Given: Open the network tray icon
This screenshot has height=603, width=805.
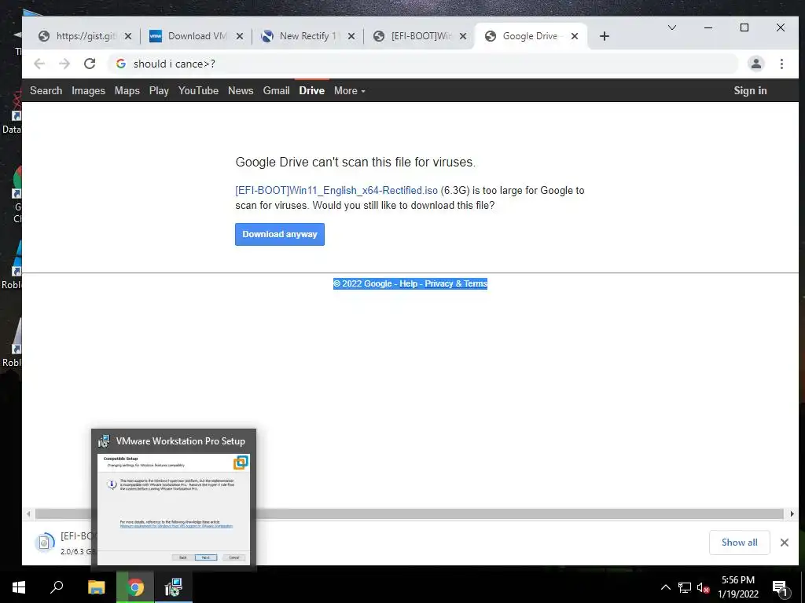Looking at the screenshot, I should coord(685,587).
